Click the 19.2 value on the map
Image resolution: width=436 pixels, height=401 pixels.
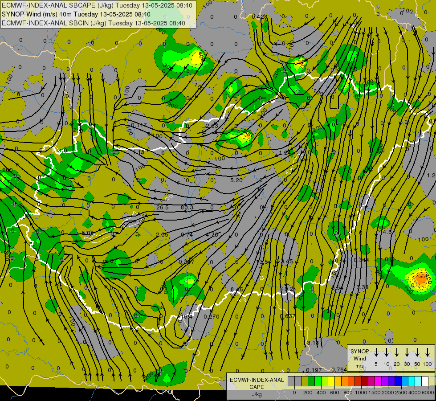288,289
